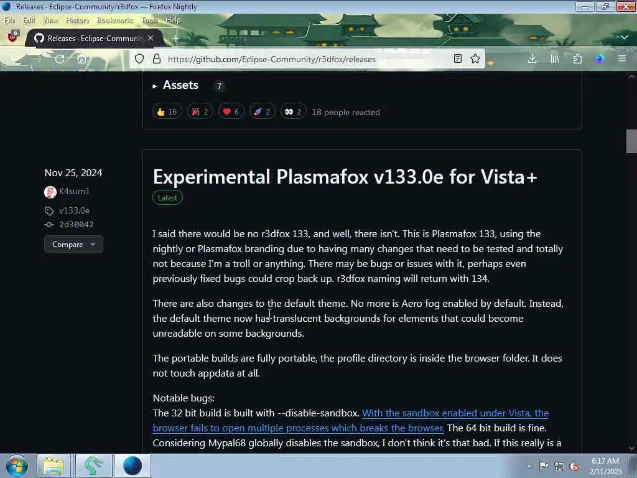Open the Experimental Plasmafox v133.0e release title
This screenshot has width=637, height=478.
click(345, 177)
